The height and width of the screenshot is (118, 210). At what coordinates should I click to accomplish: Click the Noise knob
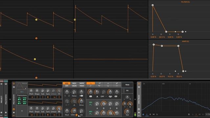click(x=74, y=92)
